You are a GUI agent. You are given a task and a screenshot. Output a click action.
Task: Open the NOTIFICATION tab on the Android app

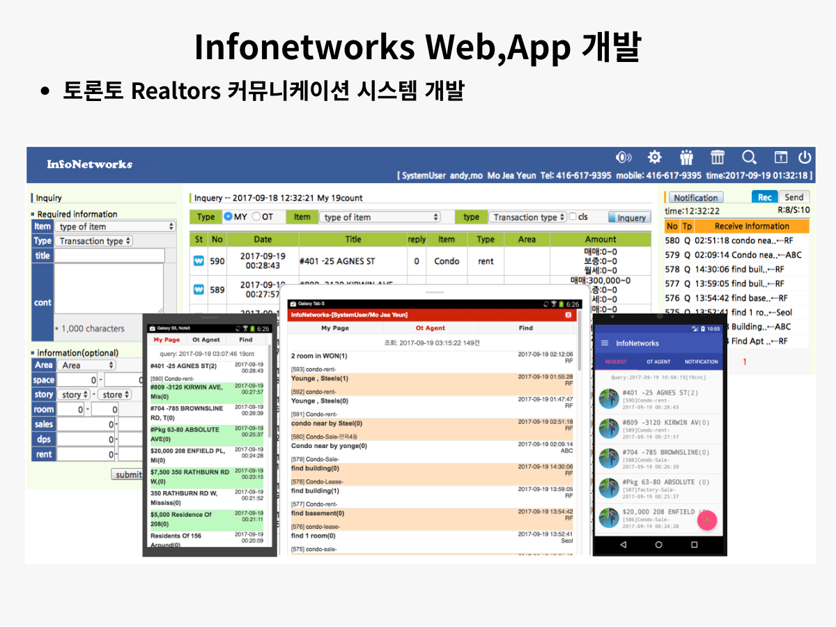pos(702,362)
